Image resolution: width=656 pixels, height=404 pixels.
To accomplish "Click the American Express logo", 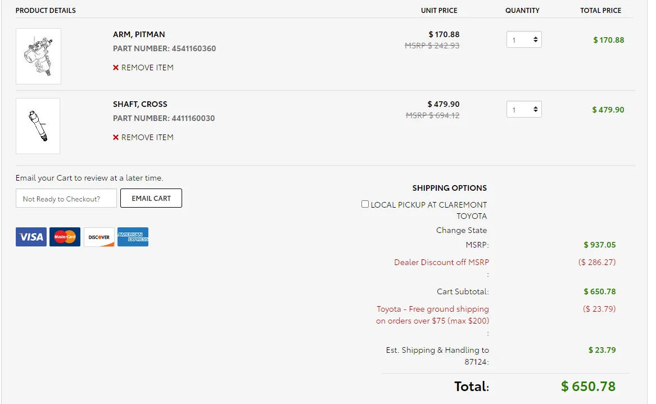I will pyautogui.click(x=133, y=237).
